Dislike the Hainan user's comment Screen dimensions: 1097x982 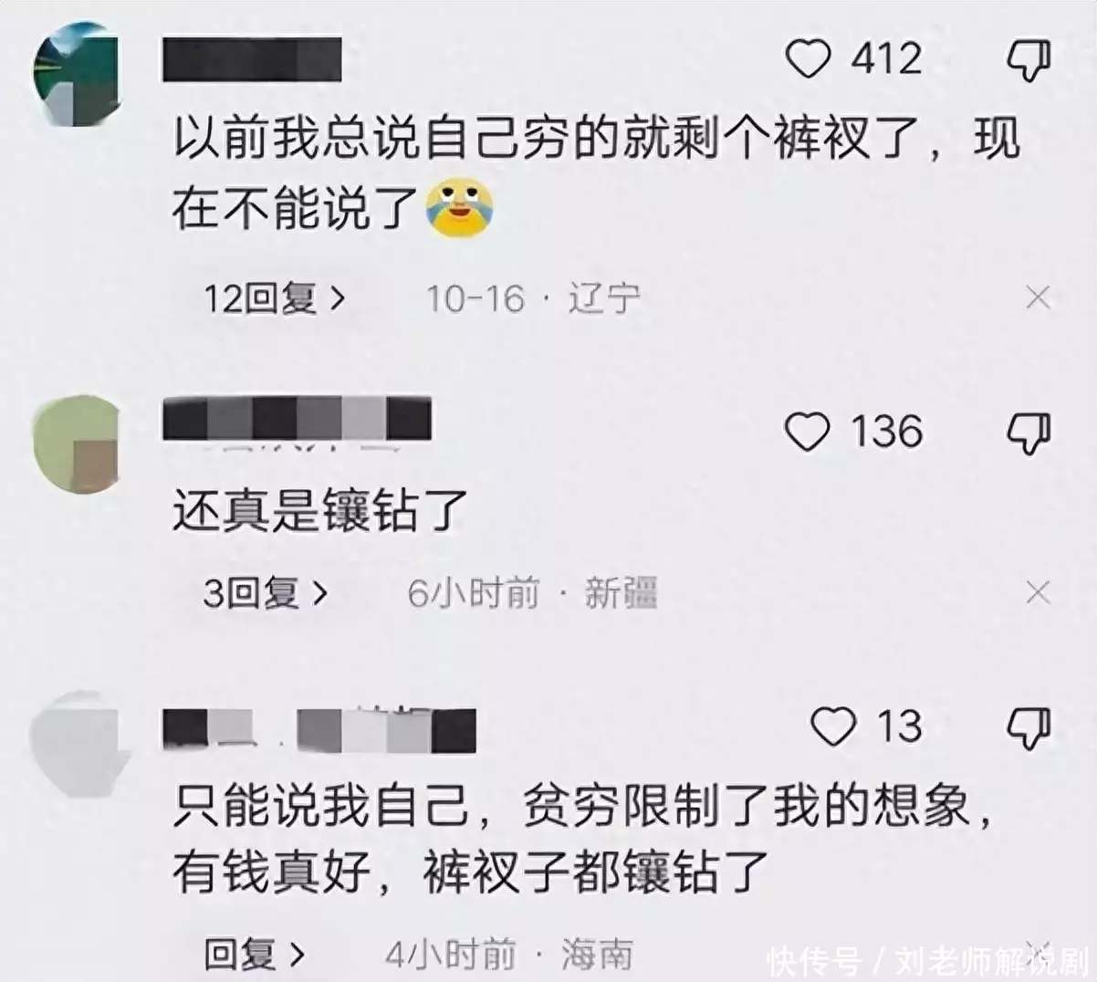tap(1029, 728)
